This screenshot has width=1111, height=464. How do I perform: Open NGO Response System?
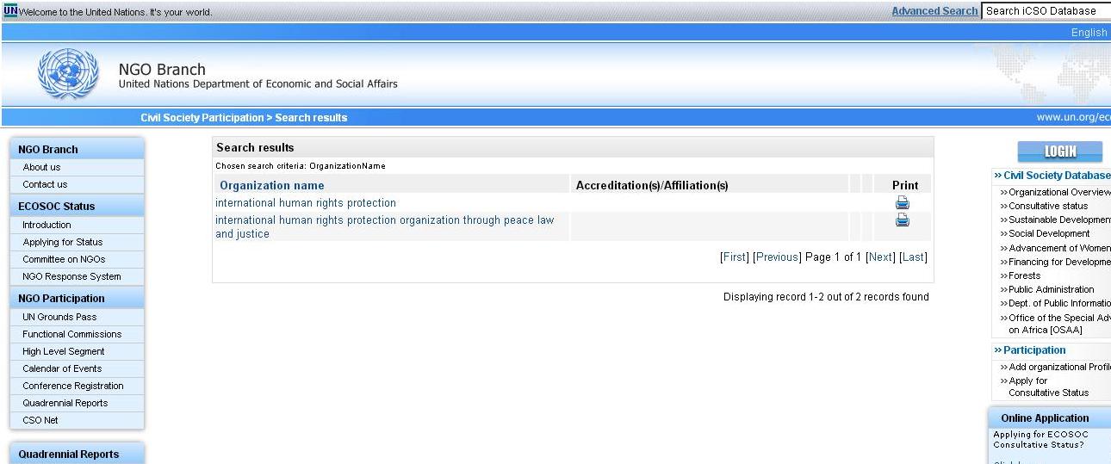click(71, 276)
